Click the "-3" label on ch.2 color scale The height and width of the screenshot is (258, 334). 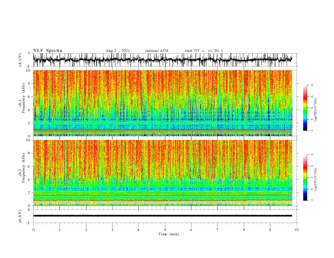[x=311, y=155]
